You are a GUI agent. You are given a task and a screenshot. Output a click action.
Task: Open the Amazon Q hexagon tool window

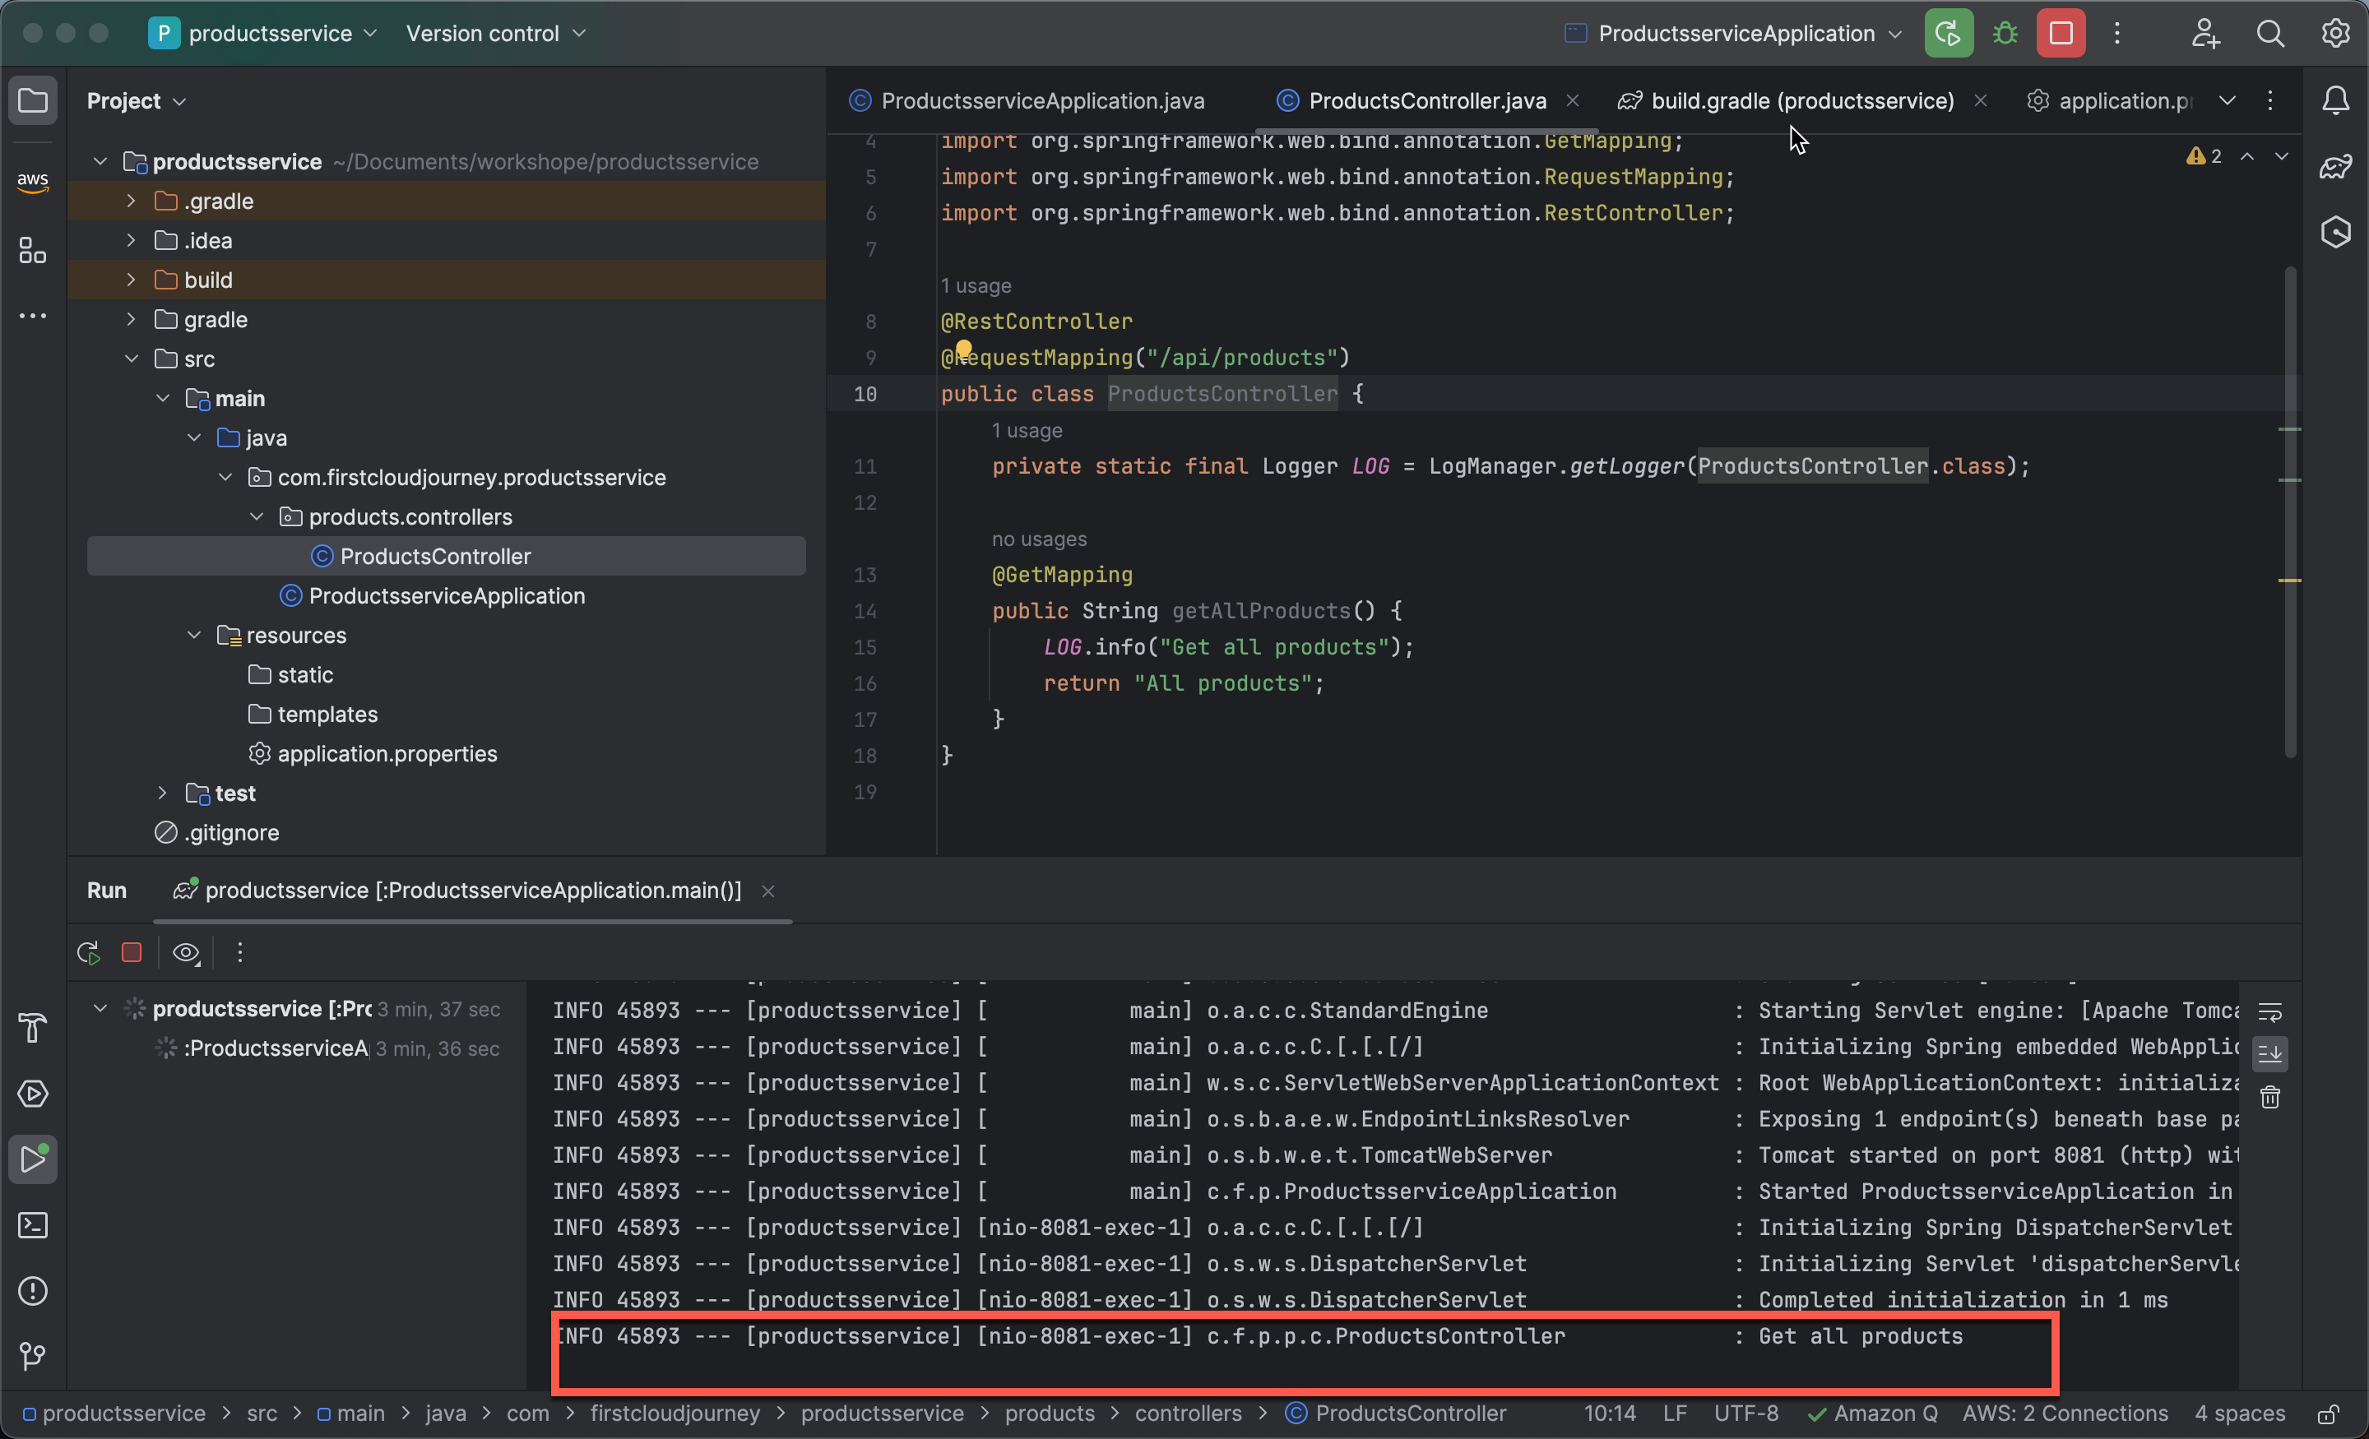click(2335, 232)
